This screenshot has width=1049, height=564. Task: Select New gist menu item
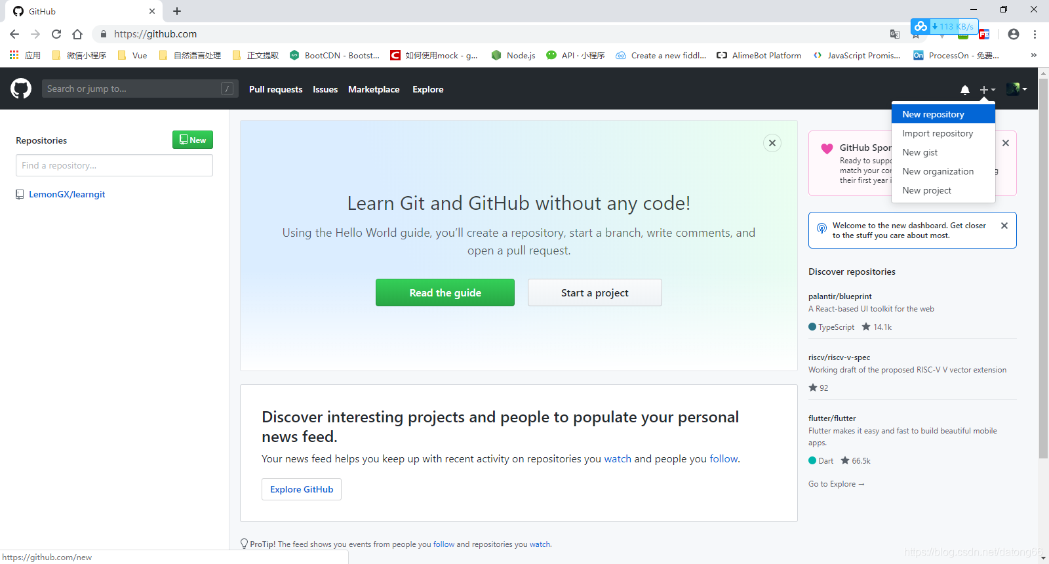[943, 152]
